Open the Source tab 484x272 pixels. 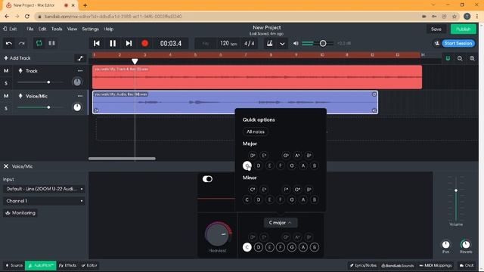coord(14,265)
